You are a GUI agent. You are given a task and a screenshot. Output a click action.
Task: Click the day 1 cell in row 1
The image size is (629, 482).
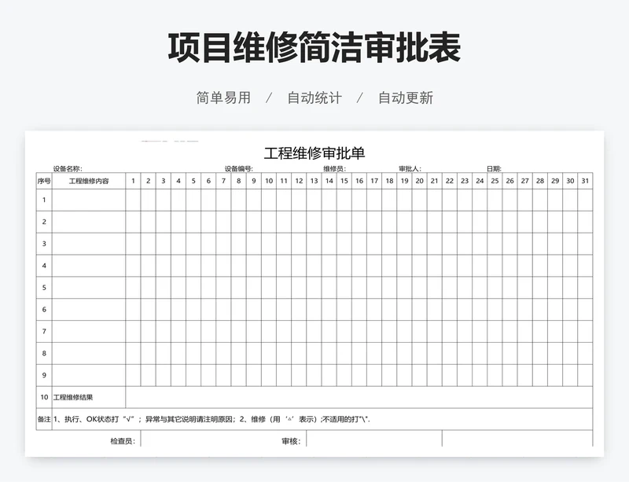(133, 200)
